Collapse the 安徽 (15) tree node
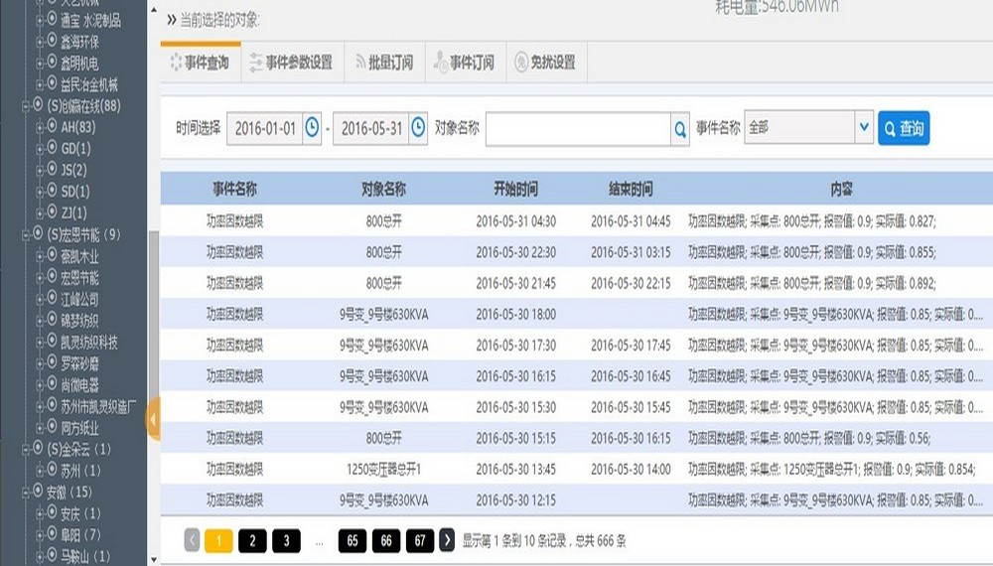Image resolution: width=993 pixels, height=566 pixels. 27,493
